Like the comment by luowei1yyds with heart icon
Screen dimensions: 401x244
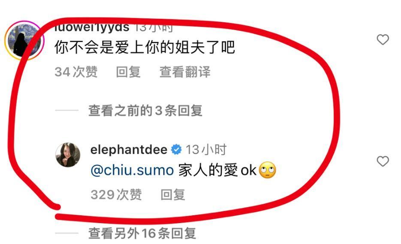(383, 39)
